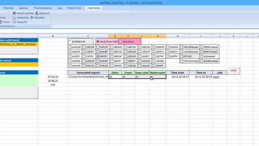Viewport: 259px width, 146px height.
Task: Tick the USDCAD checkbox
Action: point(140,47)
